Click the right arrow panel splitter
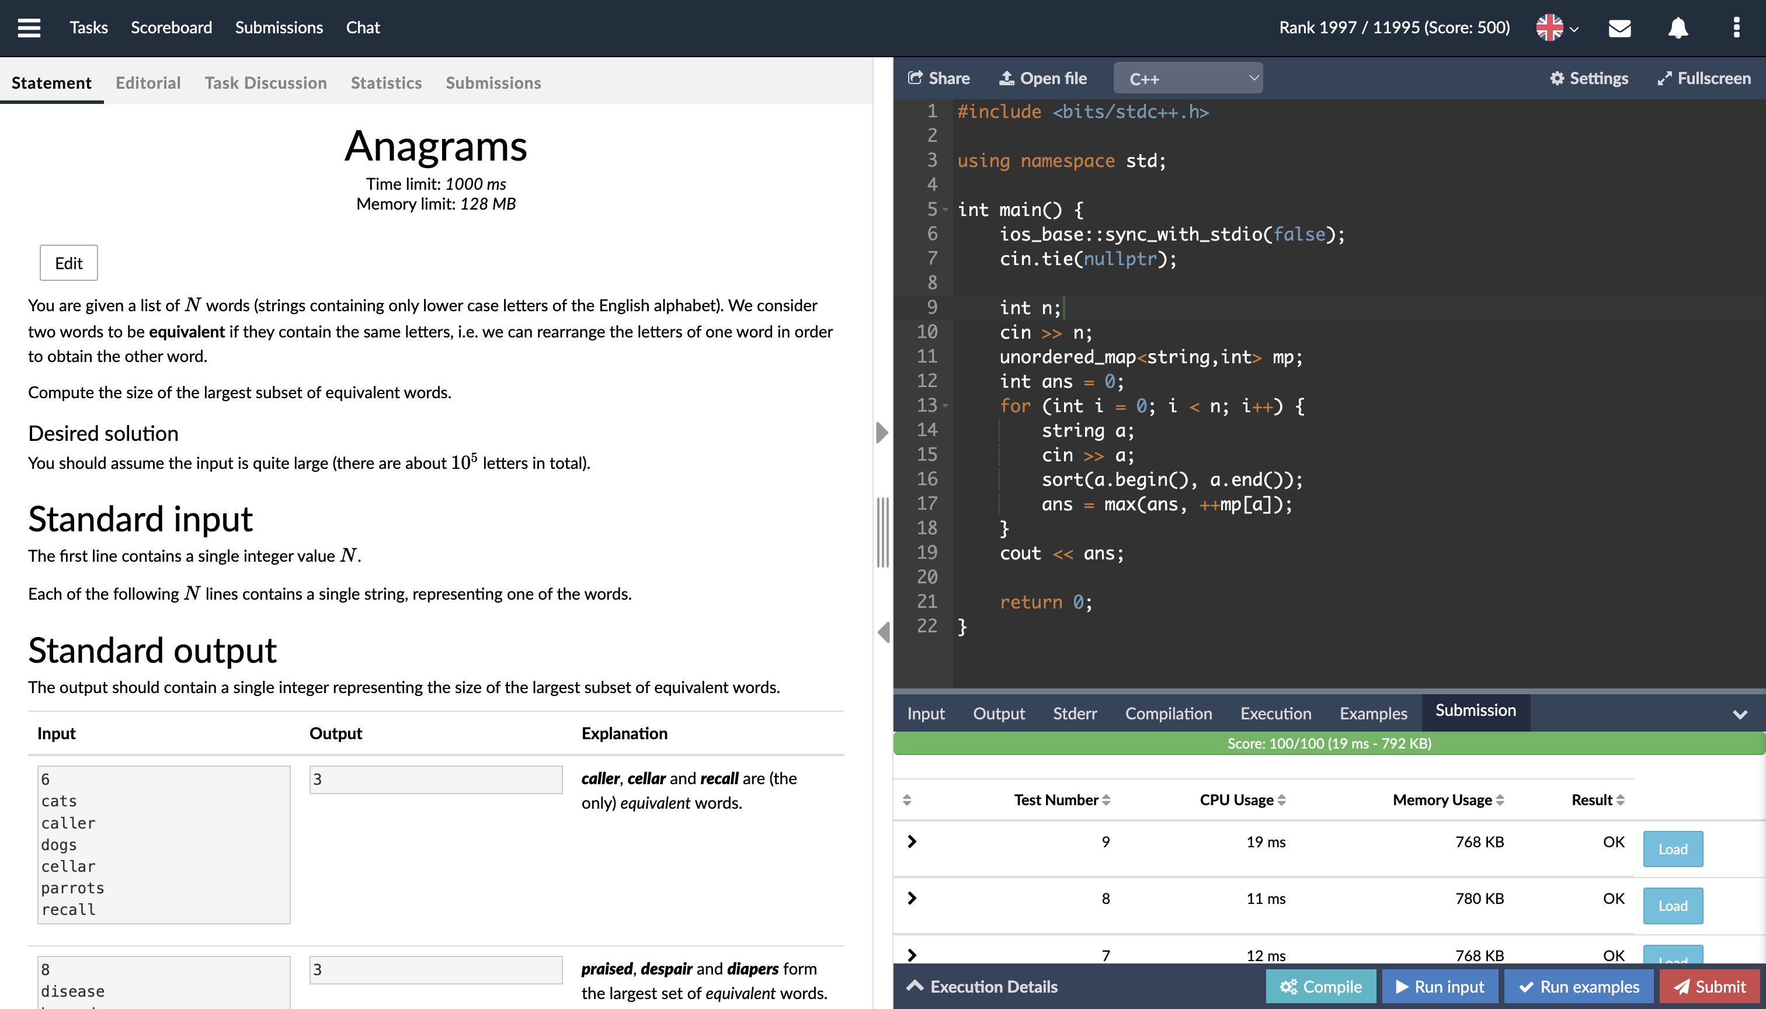 pos(882,433)
